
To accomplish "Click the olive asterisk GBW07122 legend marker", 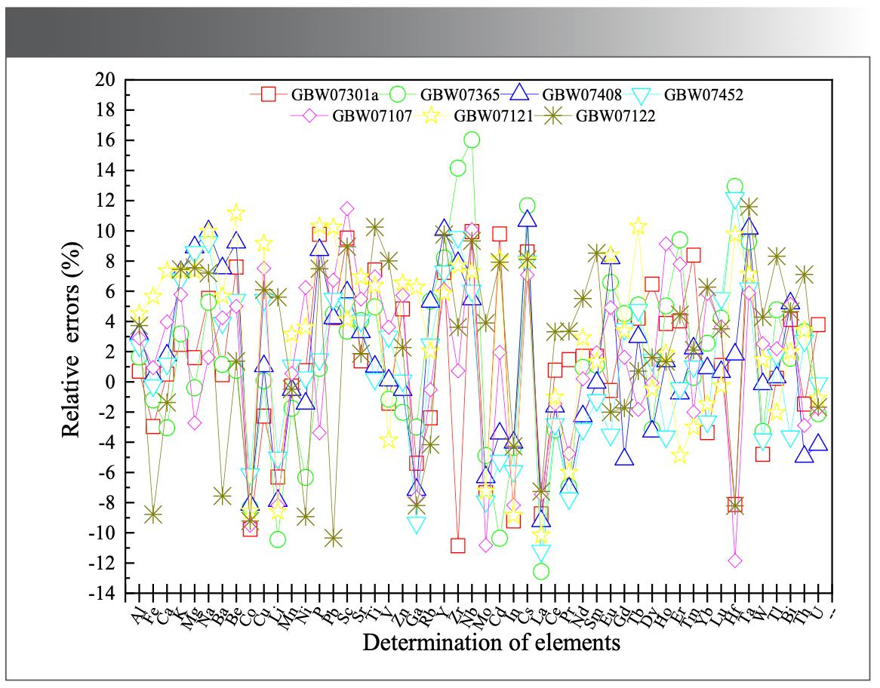I will click(x=554, y=115).
